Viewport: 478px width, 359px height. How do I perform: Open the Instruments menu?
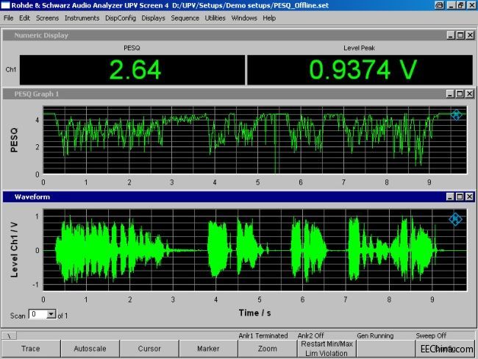[x=82, y=18]
